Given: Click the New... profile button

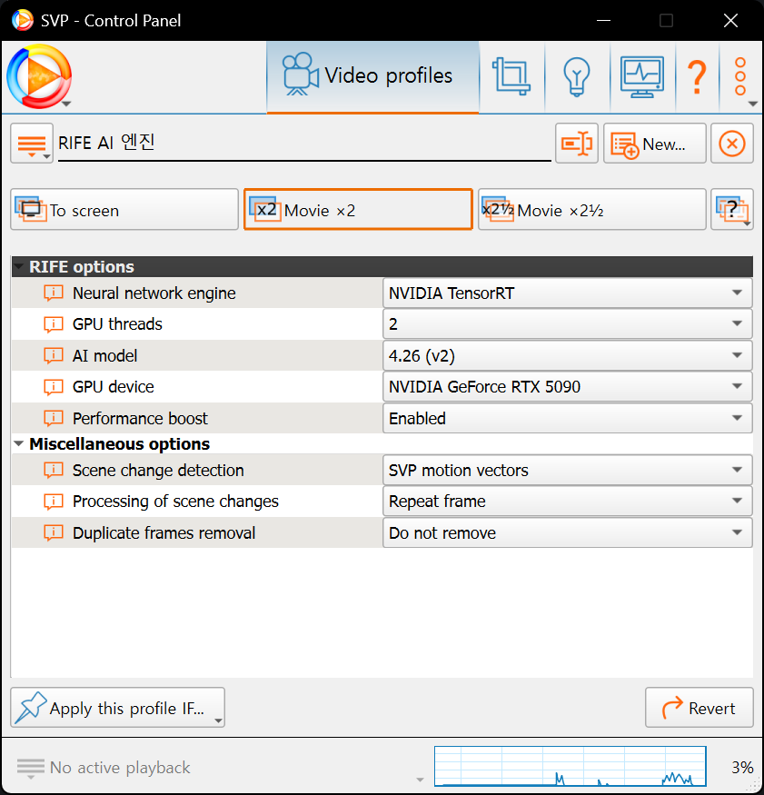Looking at the screenshot, I should click(654, 144).
